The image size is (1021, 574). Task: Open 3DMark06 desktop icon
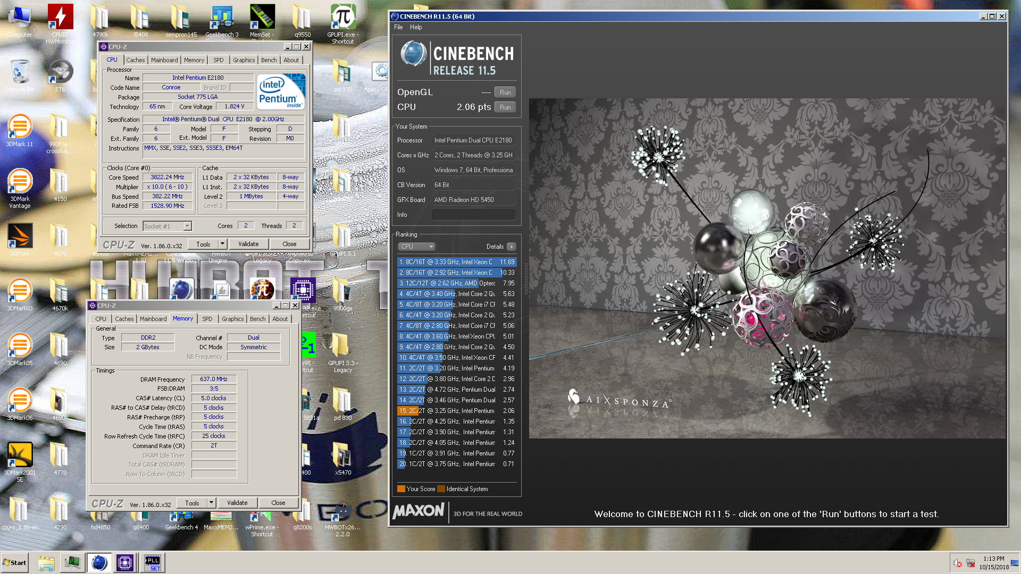pos(20,404)
